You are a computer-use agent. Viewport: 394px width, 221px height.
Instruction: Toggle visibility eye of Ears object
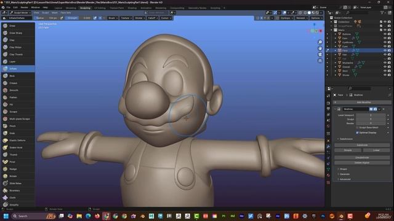pos(385,38)
